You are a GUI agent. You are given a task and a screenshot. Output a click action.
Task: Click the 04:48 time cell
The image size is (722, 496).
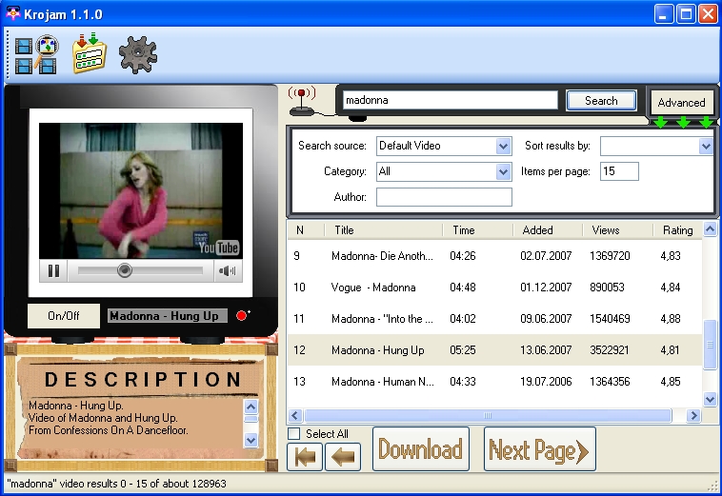tap(463, 288)
